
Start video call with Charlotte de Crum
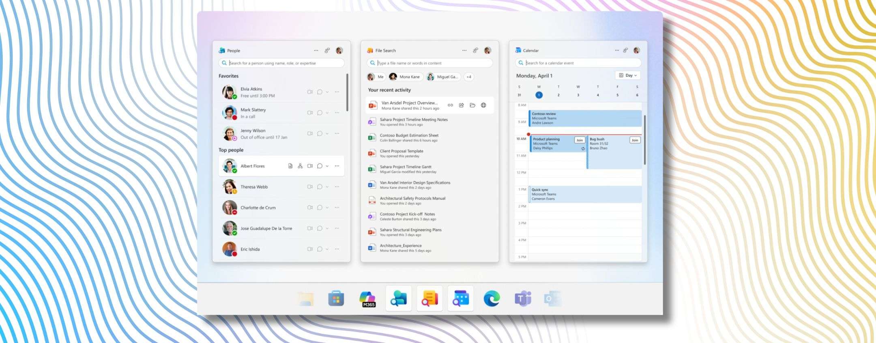point(310,207)
